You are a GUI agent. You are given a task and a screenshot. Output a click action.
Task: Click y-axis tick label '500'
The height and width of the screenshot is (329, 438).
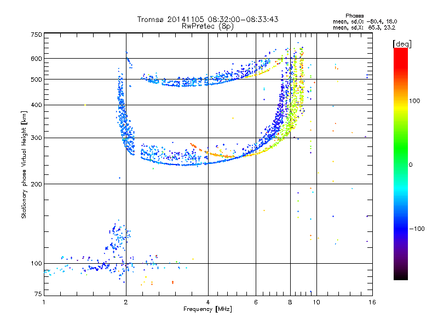click(x=37, y=80)
